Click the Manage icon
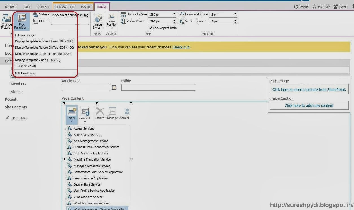 coord(112,111)
